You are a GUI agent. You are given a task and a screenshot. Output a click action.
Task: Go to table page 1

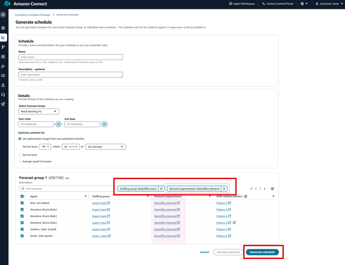[256, 189]
